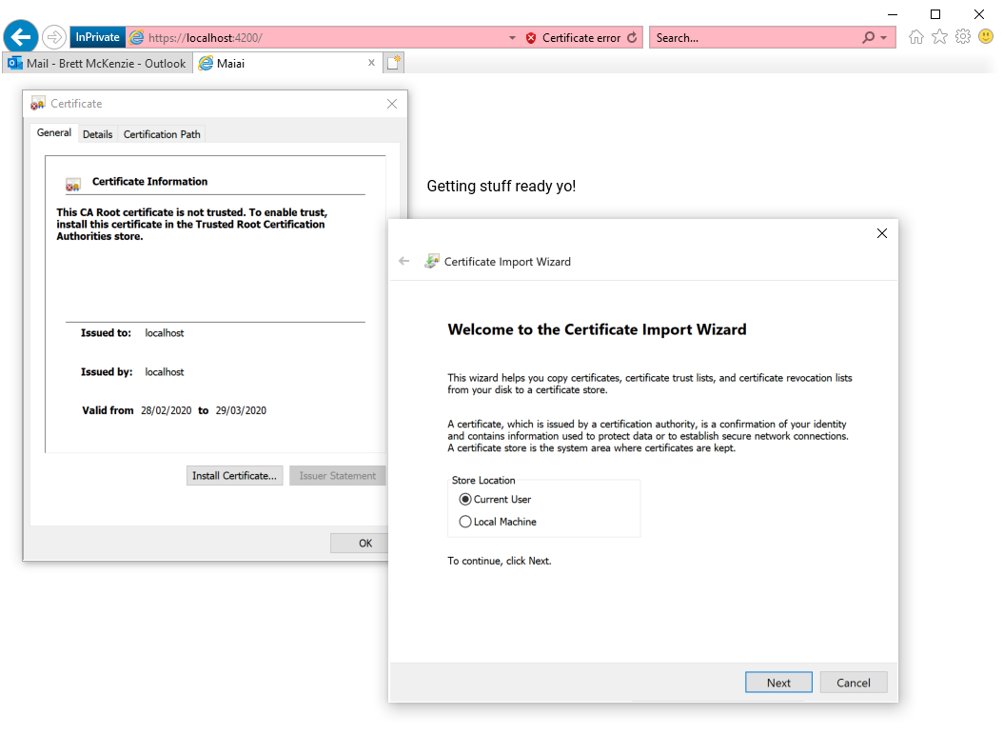This screenshot has height=734, width=1003.
Task: Click the red Certificate error shield icon
Action: point(531,38)
